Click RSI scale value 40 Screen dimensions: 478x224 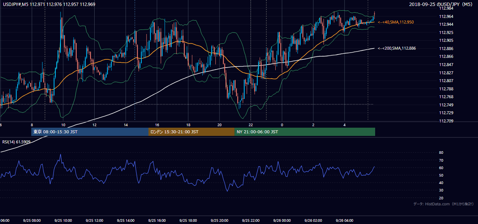(441, 183)
